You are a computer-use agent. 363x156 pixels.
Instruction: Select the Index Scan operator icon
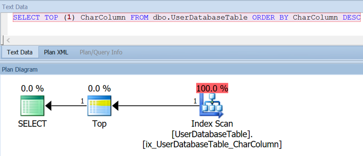click(x=212, y=106)
